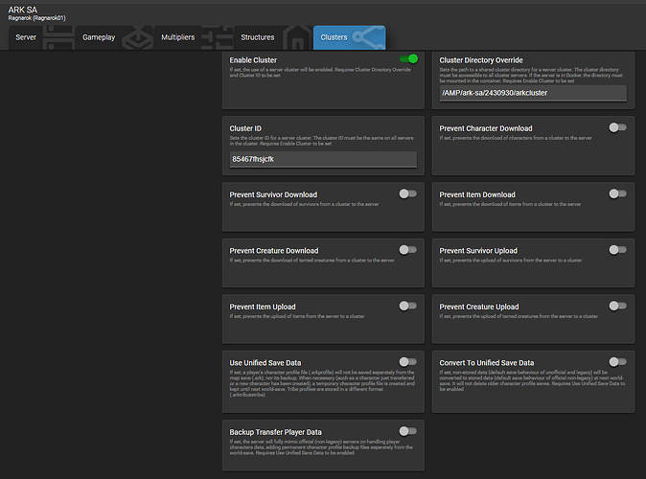Click the Prevent Item Download label
The width and height of the screenshot is (646, 479).
pos(477,194)
